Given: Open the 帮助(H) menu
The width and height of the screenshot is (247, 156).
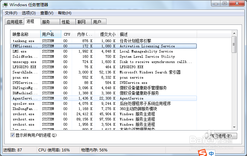Looking at the screenshot, I should (x=65, y=13).
